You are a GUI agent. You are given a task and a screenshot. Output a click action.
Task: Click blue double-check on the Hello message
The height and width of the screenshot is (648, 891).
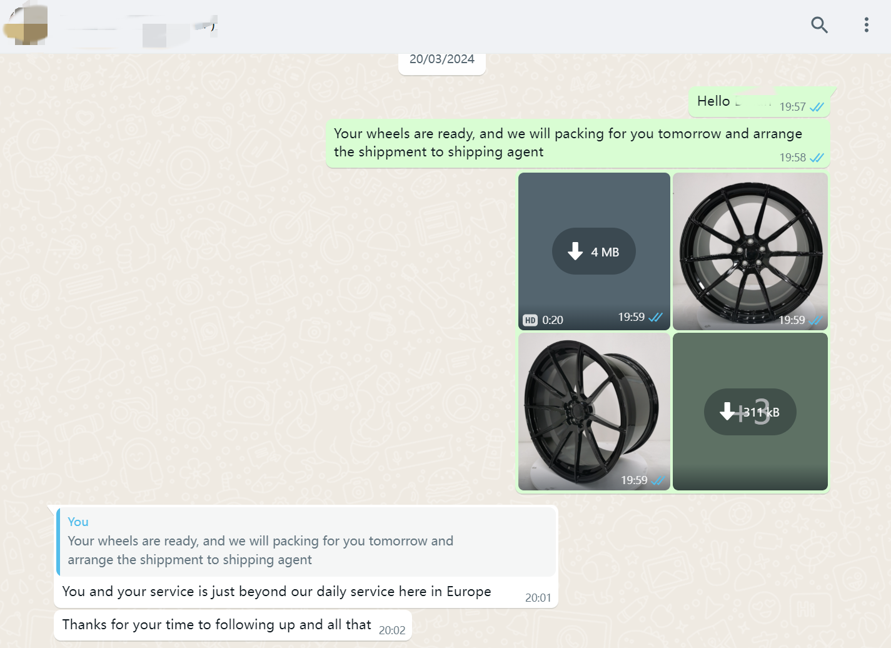click(817, 107)
